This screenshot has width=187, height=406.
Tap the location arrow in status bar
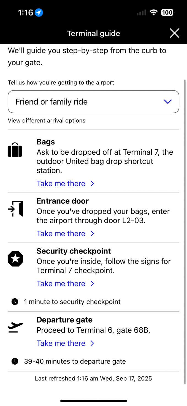(x=39, y=12)
